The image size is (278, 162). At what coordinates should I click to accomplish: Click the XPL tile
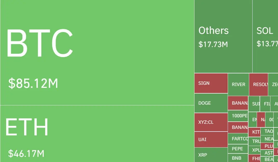point(254,150)
